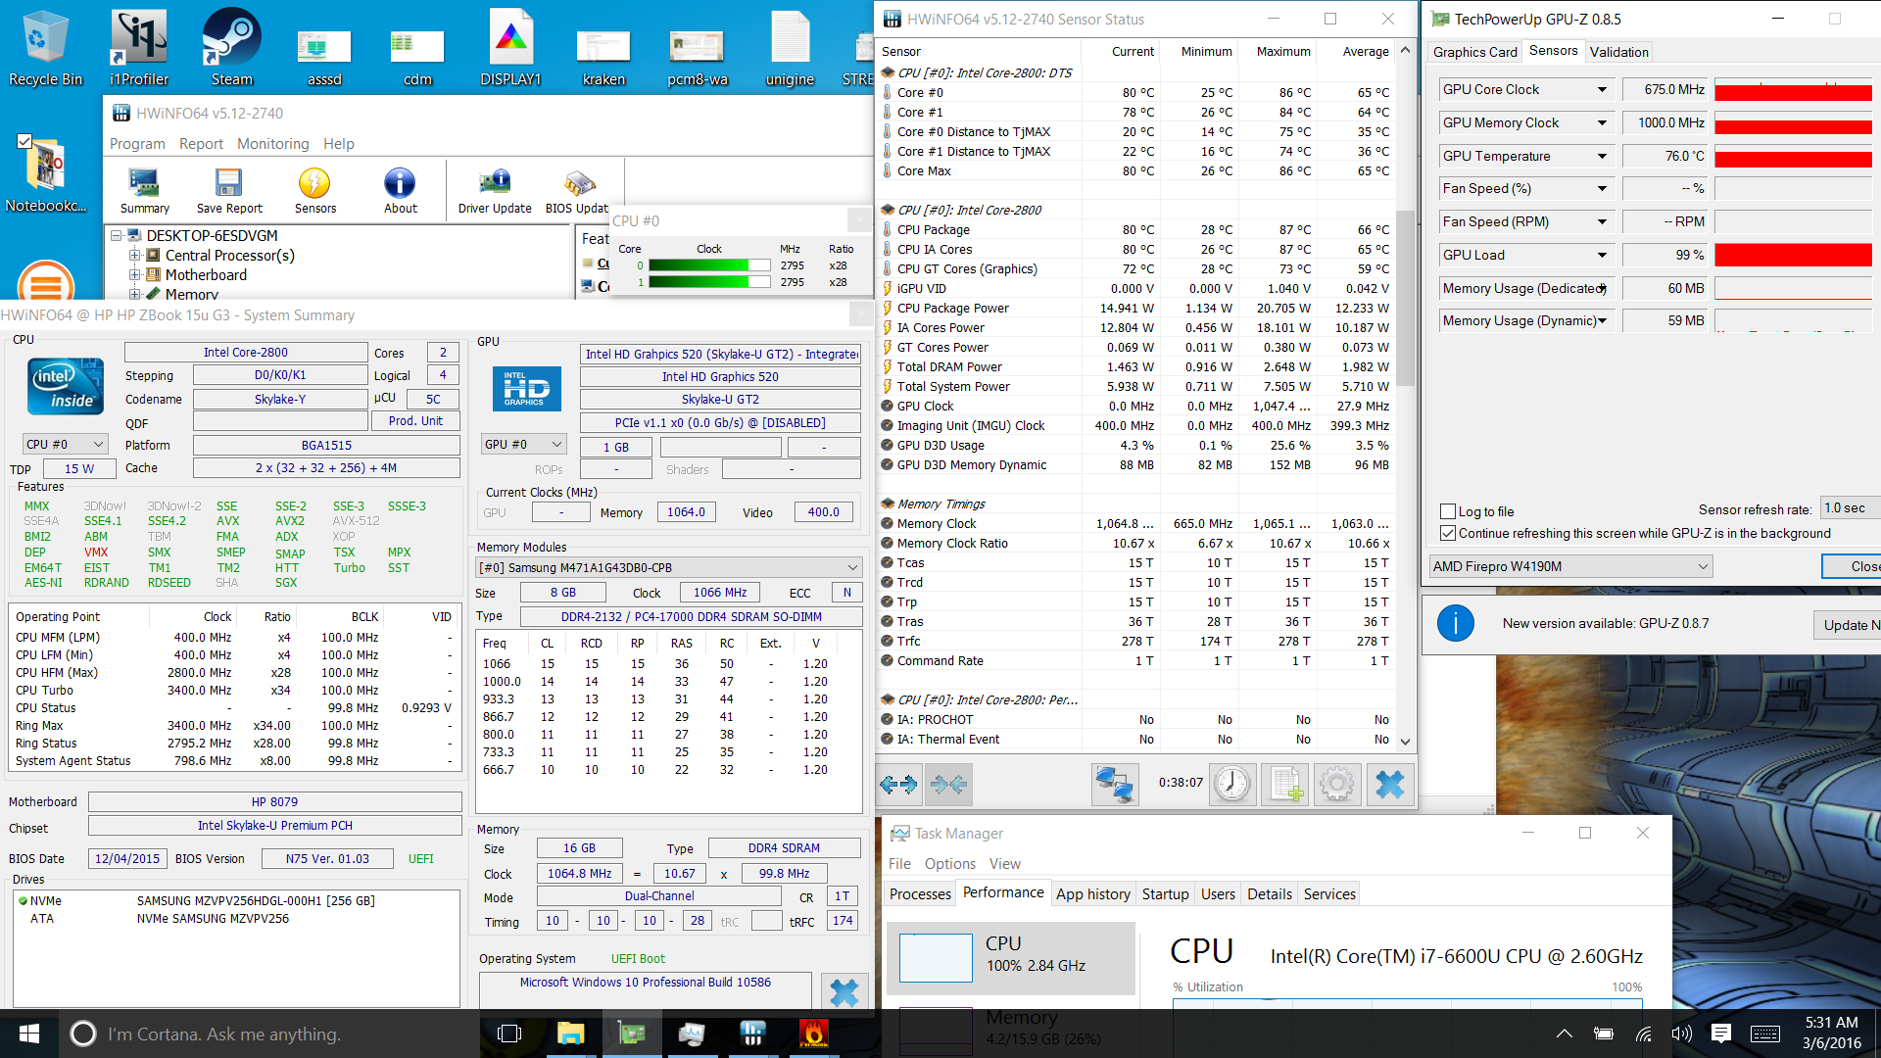Click the About info icon

400,184
